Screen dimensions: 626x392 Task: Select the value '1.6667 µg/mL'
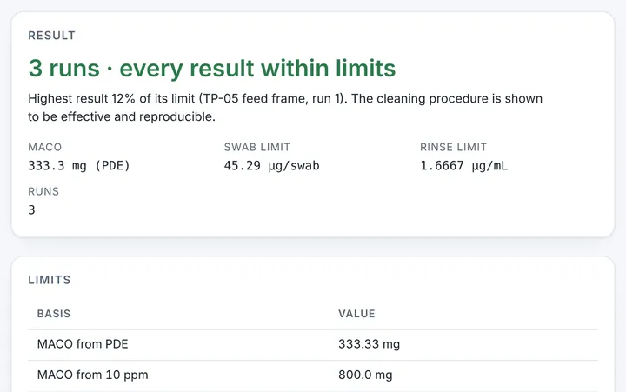coord(464,166)
